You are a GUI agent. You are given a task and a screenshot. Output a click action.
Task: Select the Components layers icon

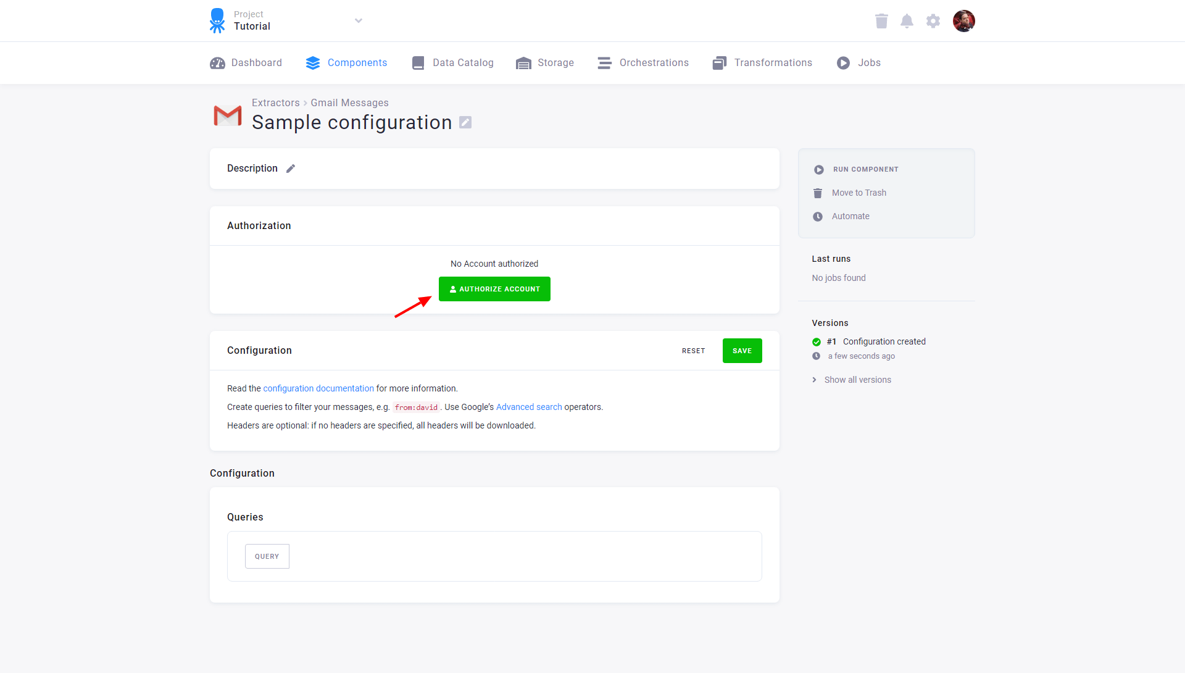pos(312,62)
